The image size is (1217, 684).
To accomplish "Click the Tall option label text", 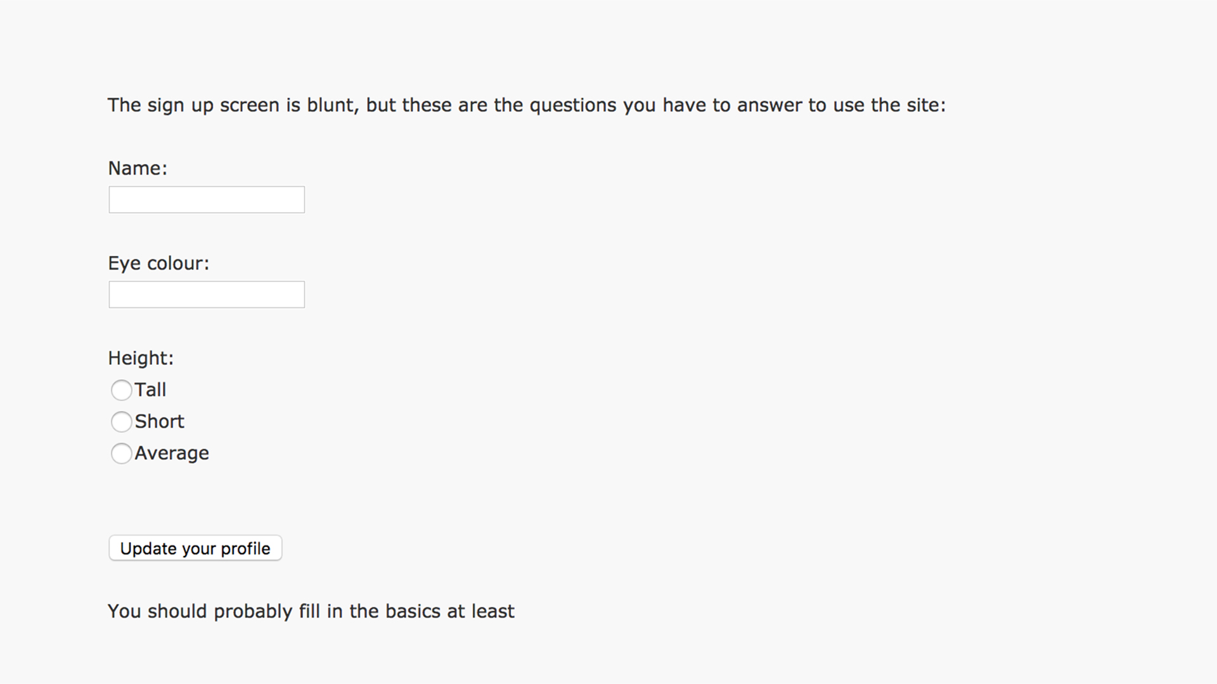I will [x=150, y=390].
